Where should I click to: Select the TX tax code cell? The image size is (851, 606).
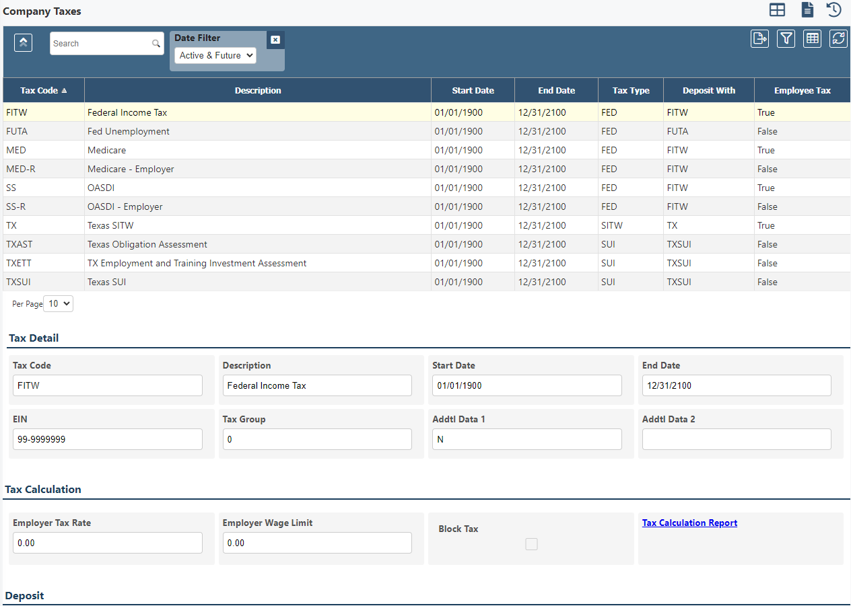(44, 225)
